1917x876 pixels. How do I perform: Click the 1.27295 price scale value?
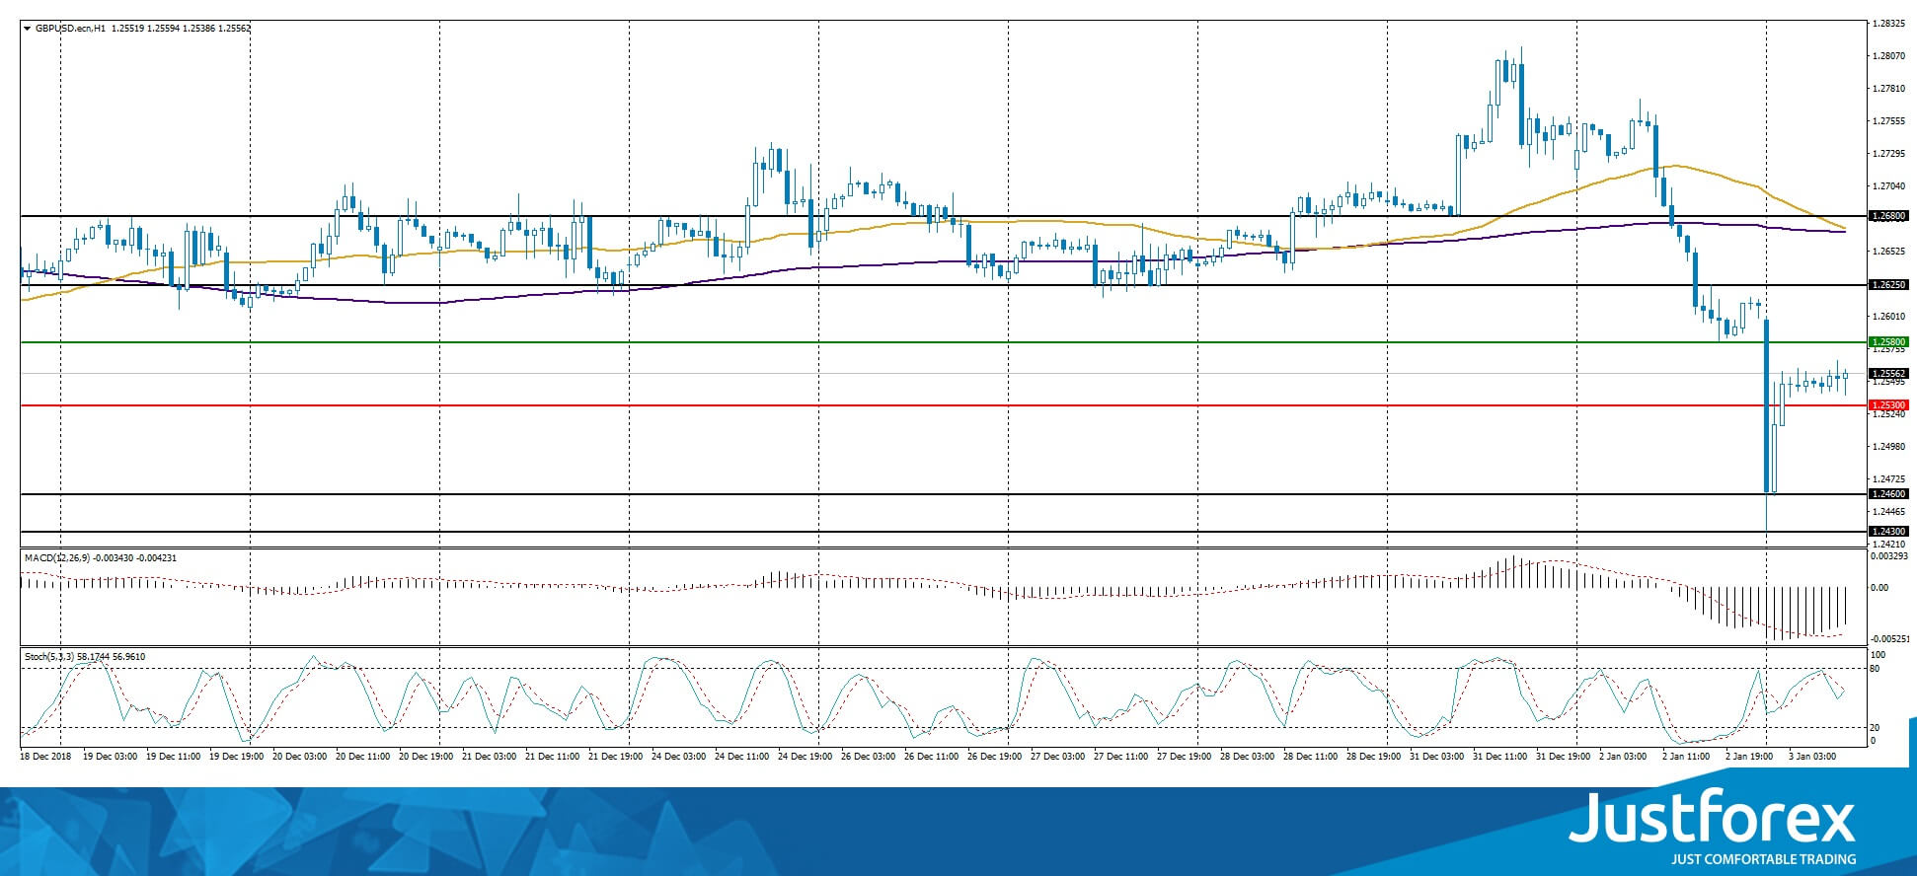[x=1889, y=154]
